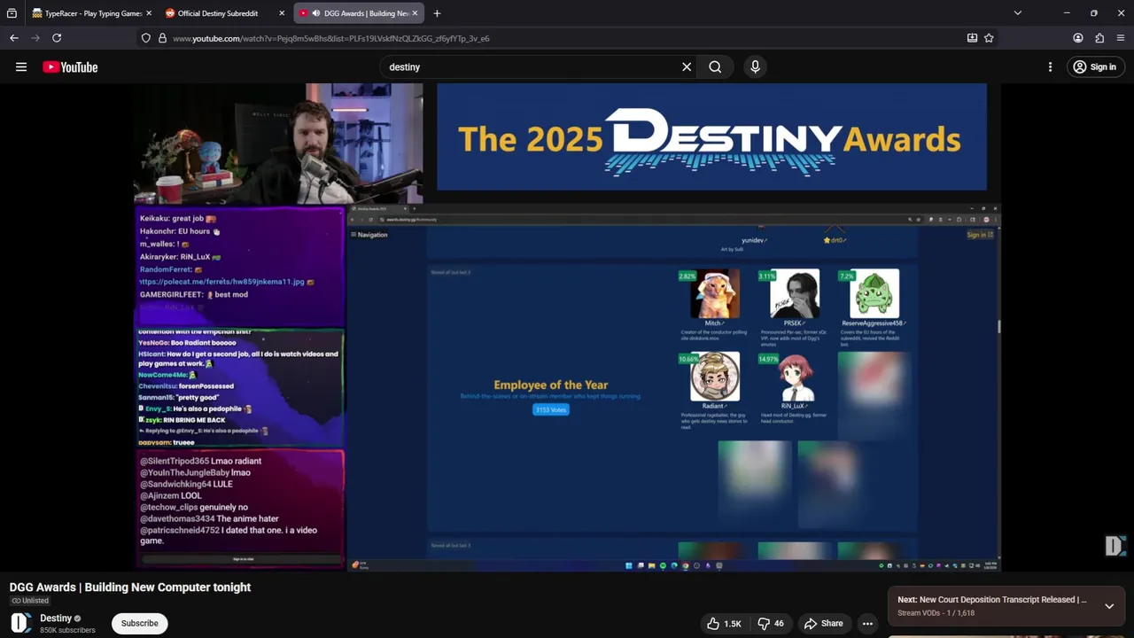Screen dimensions: 1134x638
Task: Go forward one page in the browser
Action: point(35,38)
